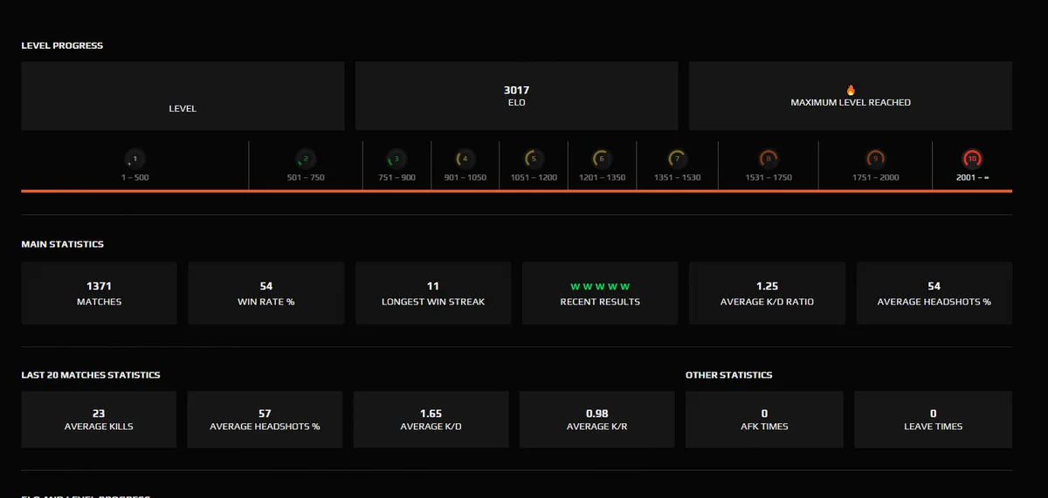Click the Average K/D Ratio 1.25 card

pos(767,293)
